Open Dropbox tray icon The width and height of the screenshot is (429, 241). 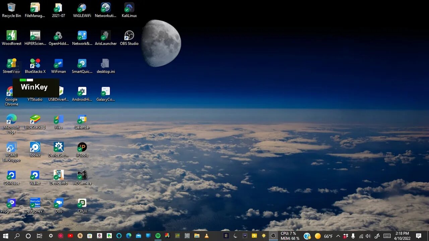point(346,236)
